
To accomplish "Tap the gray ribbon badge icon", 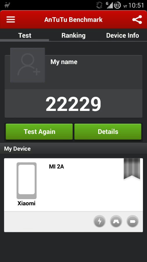I will coord(132,169).
